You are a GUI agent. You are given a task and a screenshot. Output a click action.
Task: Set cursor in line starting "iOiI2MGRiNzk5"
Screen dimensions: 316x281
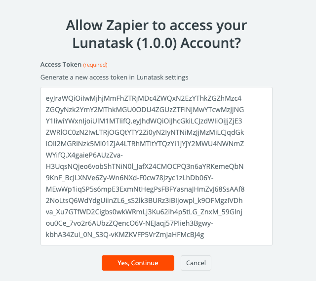click(x=143, y=143)
